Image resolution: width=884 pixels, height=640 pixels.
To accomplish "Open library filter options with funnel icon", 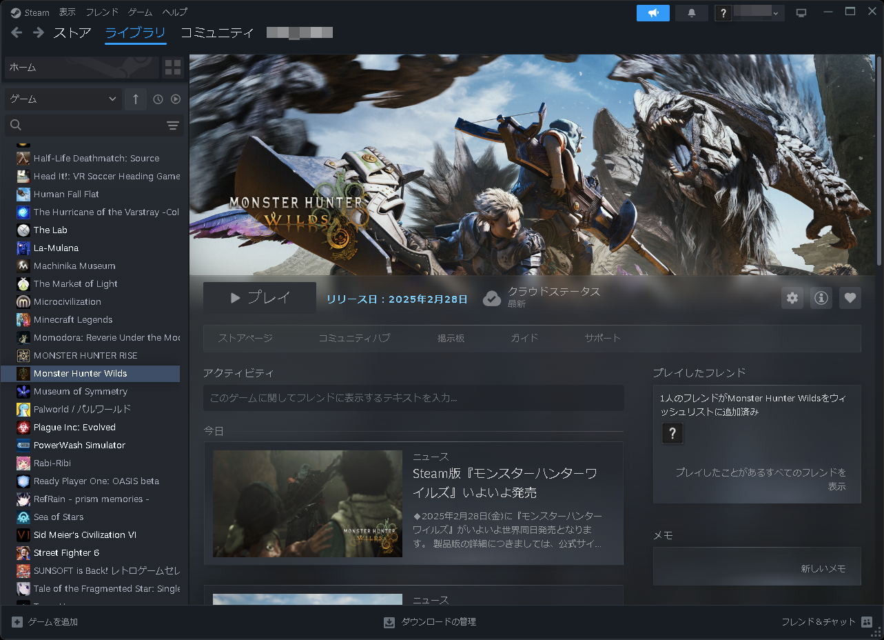I will [172, 126].
